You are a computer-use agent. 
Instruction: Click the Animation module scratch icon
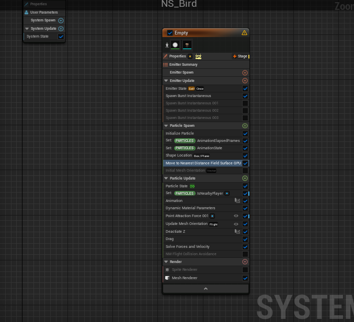(x=237, y=200)
